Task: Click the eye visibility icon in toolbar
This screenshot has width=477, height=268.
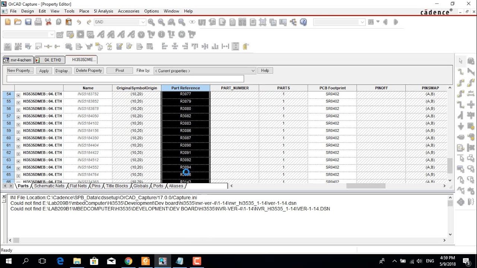Action: [x=192, y=22]
